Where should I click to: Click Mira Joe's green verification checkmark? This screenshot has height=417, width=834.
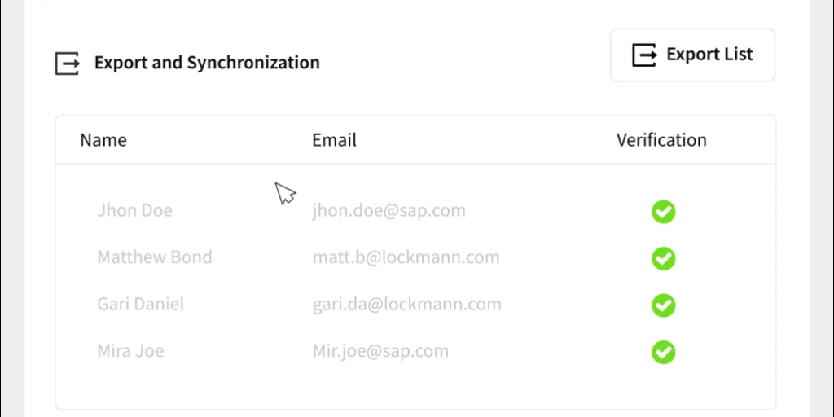663,352
